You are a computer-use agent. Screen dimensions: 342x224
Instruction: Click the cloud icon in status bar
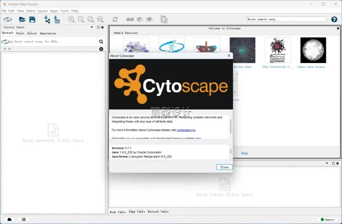tap(9, 220)
